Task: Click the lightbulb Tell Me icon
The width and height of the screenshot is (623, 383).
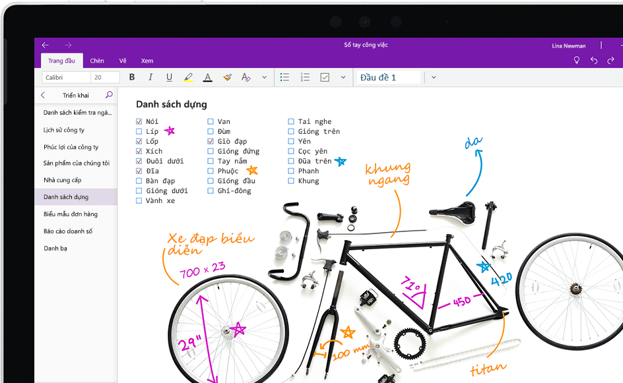Action: (x=576, y=60)
